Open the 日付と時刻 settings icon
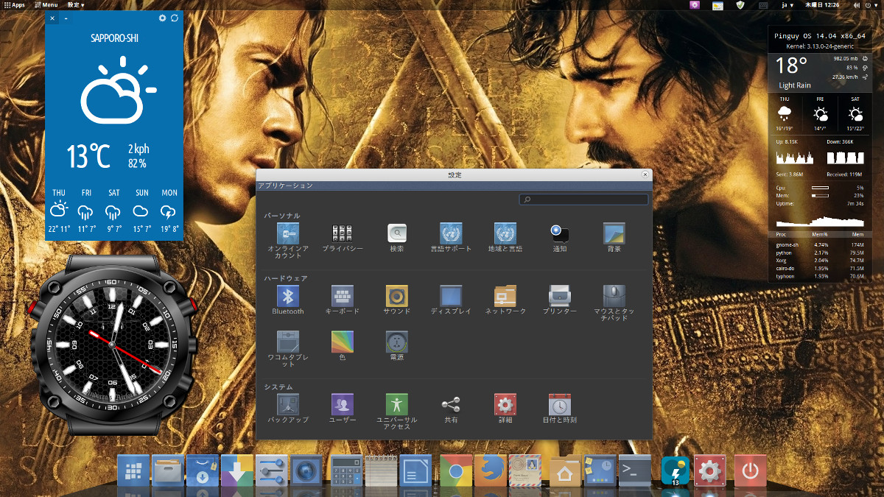The image size is (884, 497). (560, 409)
